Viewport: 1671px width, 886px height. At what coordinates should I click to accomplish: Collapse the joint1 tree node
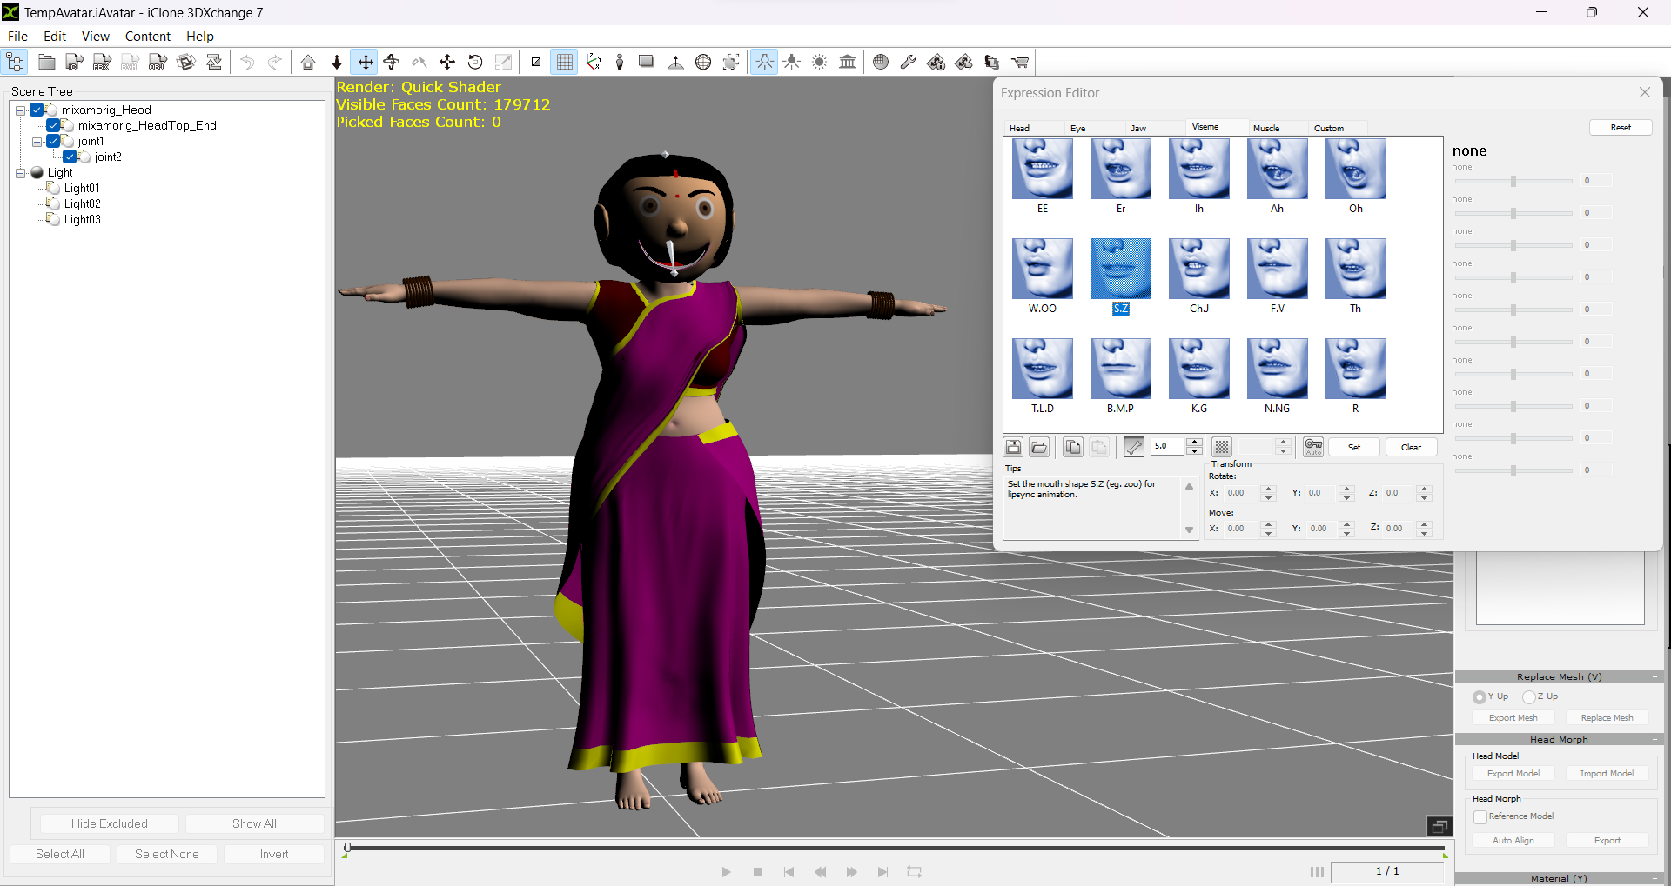tap(37, 142)
